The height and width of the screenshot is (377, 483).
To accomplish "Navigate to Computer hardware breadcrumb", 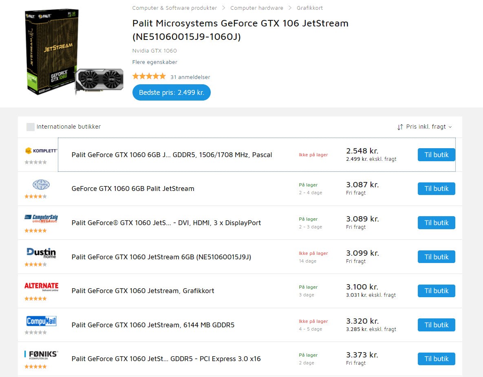I will click(x=257, y=8).
